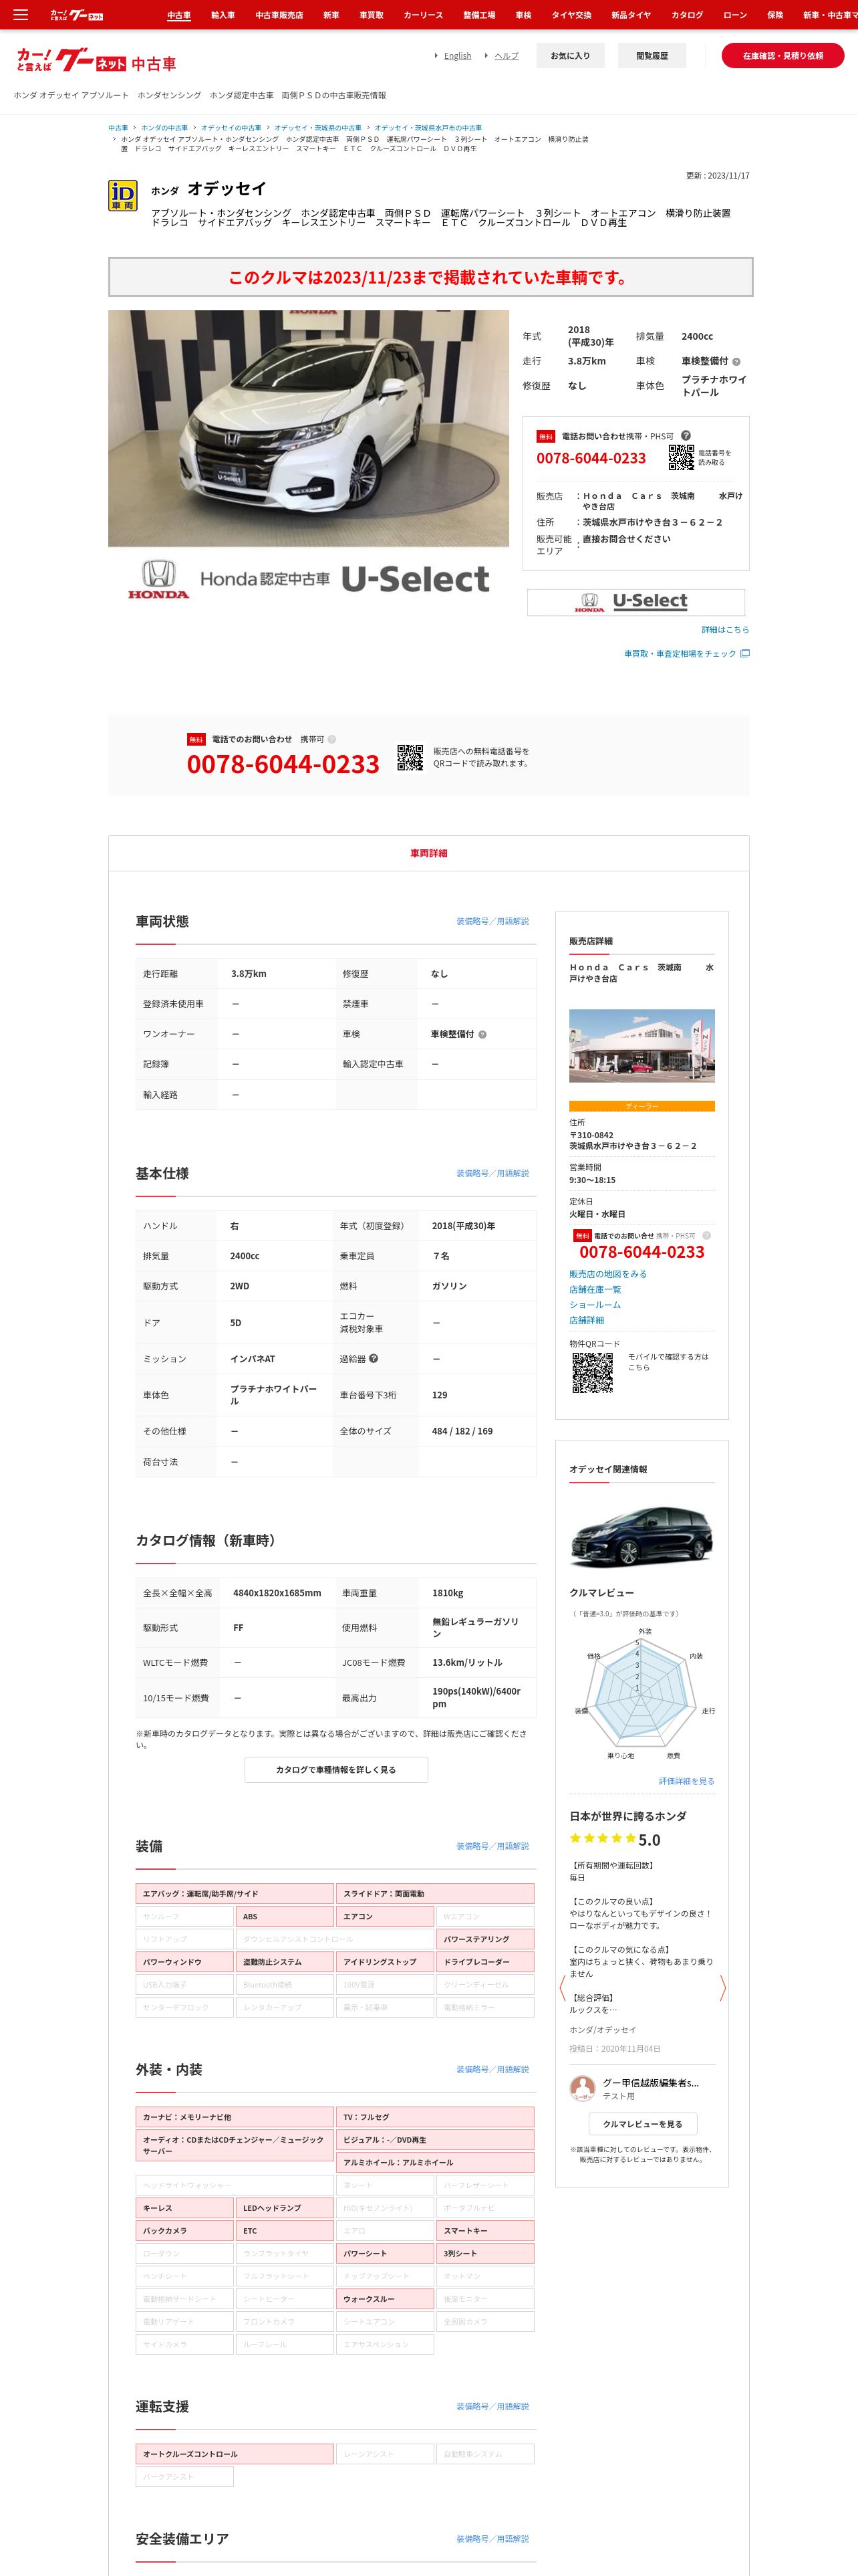Click the 過給器 help icon
The height and width of the screenshot is (2576, 858).
(x=374, y=1359)
